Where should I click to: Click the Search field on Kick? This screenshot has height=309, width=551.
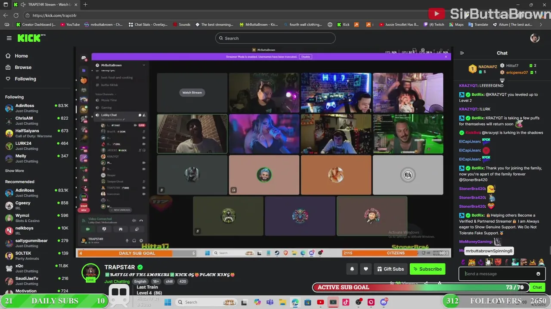pyautogui.click(x=275, y=38)
